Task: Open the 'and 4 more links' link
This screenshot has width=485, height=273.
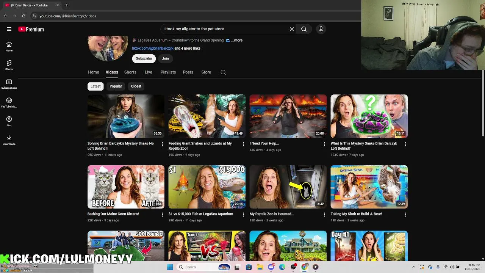Action: click(x=187, y=49)
